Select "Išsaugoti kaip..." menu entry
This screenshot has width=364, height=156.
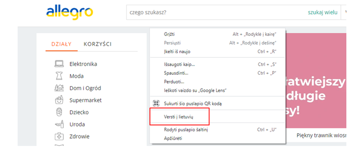pos(179,64)
